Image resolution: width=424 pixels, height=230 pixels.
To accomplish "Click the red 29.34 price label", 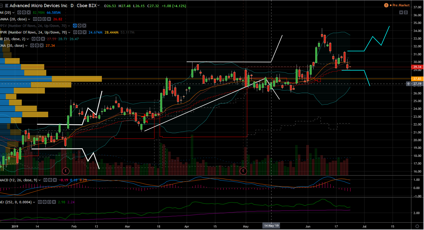I will [x=417, y=67].
